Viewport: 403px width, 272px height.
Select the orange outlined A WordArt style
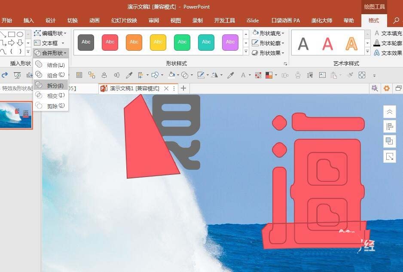click(351, 44)
